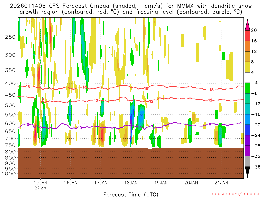This screenshot has height=197, width=263.
Task: Select the 18JAN tick label on the time axis
Action: tap(131, 183)
